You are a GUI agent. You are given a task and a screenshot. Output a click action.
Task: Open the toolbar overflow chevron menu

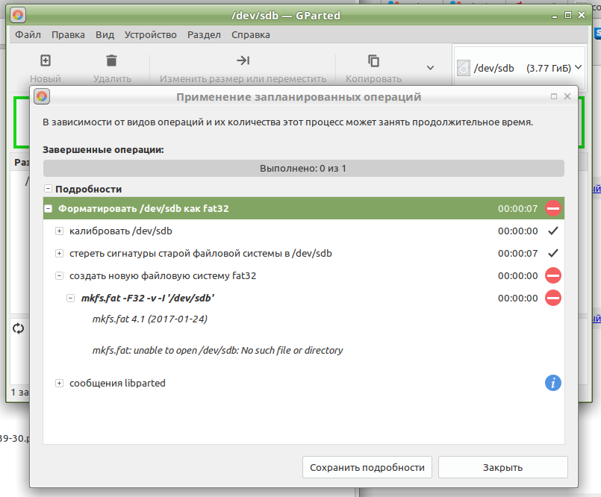(430, 68)
